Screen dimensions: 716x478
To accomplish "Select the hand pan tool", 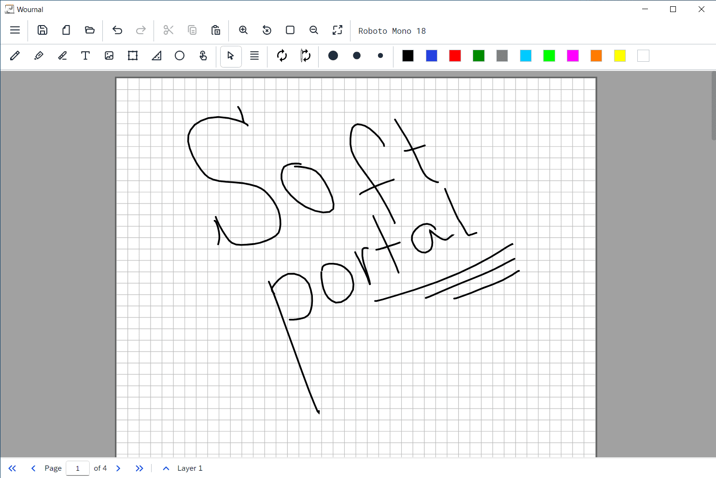I will tap(203, 56).
